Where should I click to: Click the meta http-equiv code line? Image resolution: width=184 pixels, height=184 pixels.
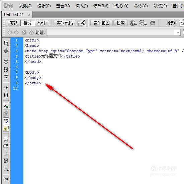tap(104, 51)
